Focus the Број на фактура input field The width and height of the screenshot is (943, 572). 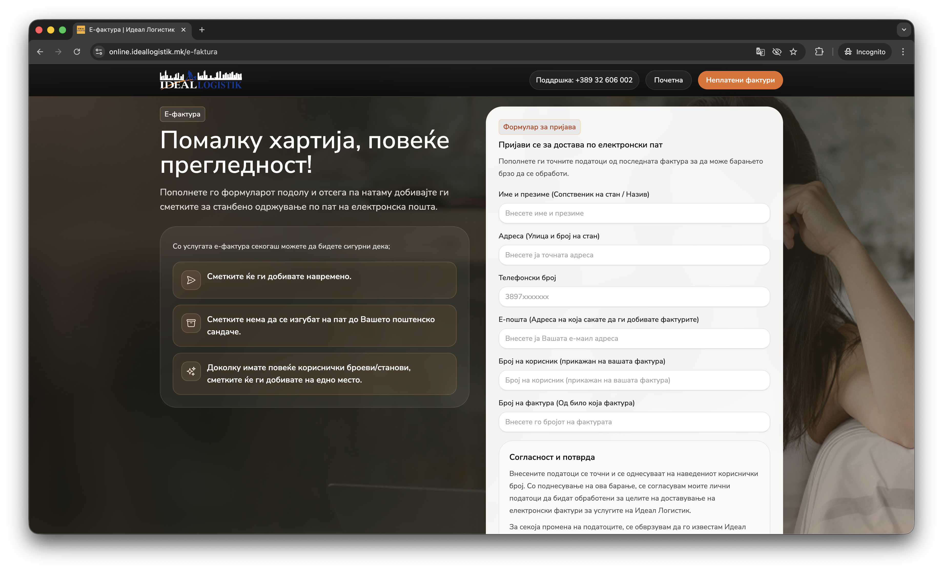(634, 422)
